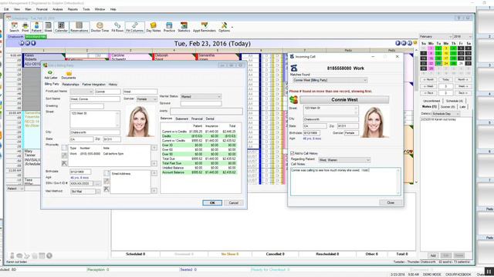
Task: Open the Schedule Day date filter dropdown
Action: tap(445, 113)
